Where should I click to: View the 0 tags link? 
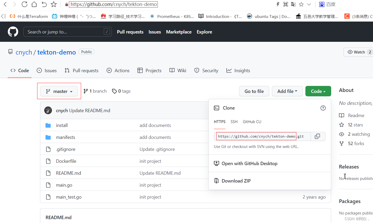coord(121,91)
